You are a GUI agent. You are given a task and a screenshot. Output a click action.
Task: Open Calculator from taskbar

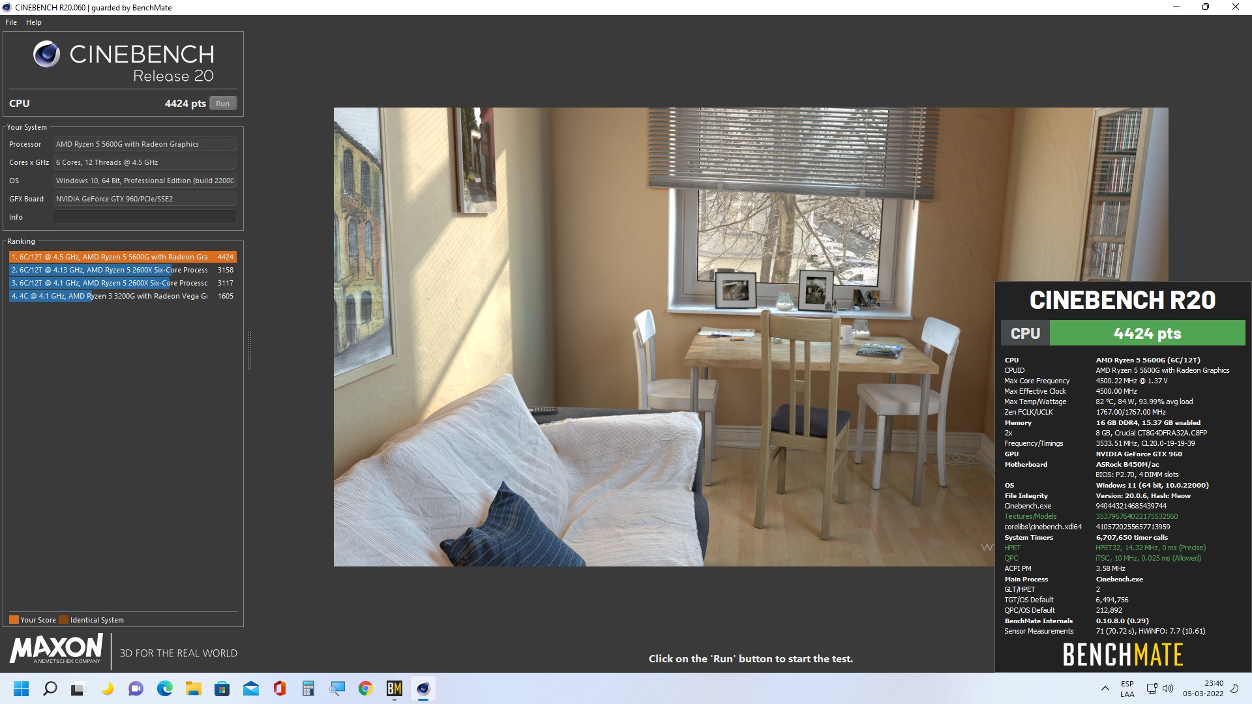308,688
